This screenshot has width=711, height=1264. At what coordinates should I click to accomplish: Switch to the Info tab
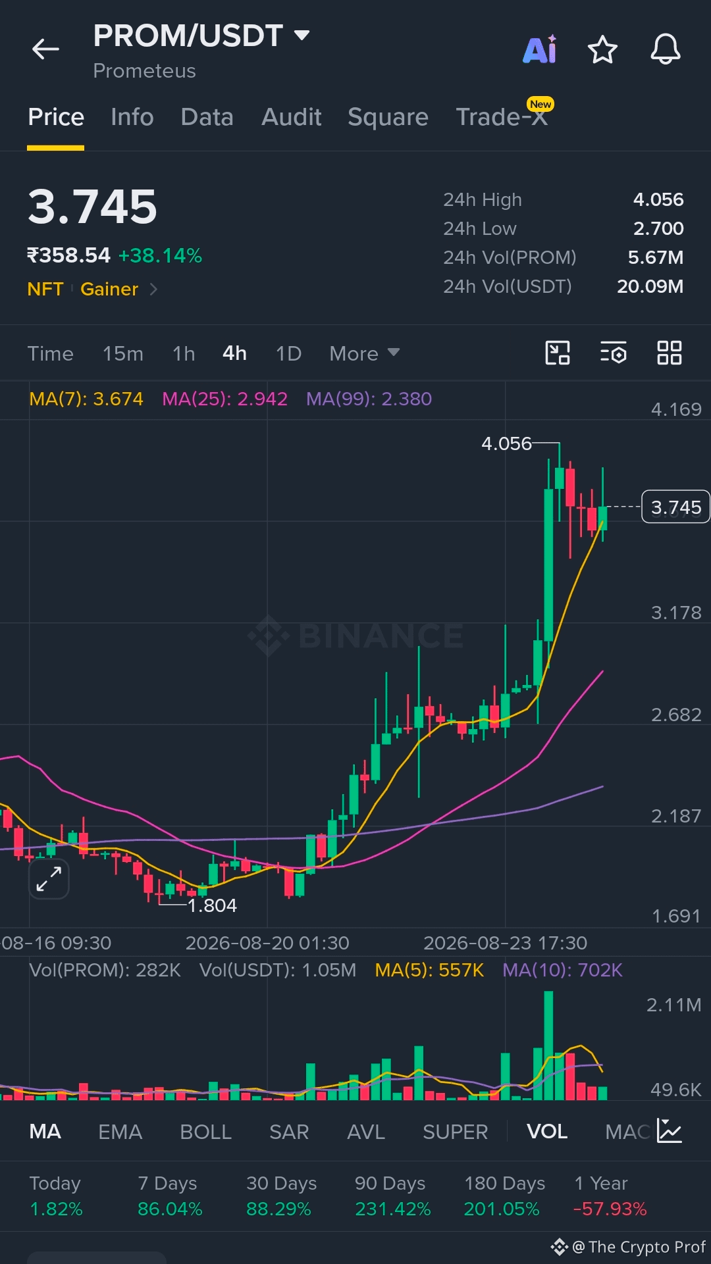pyautogui.click(x=132, y=117)
